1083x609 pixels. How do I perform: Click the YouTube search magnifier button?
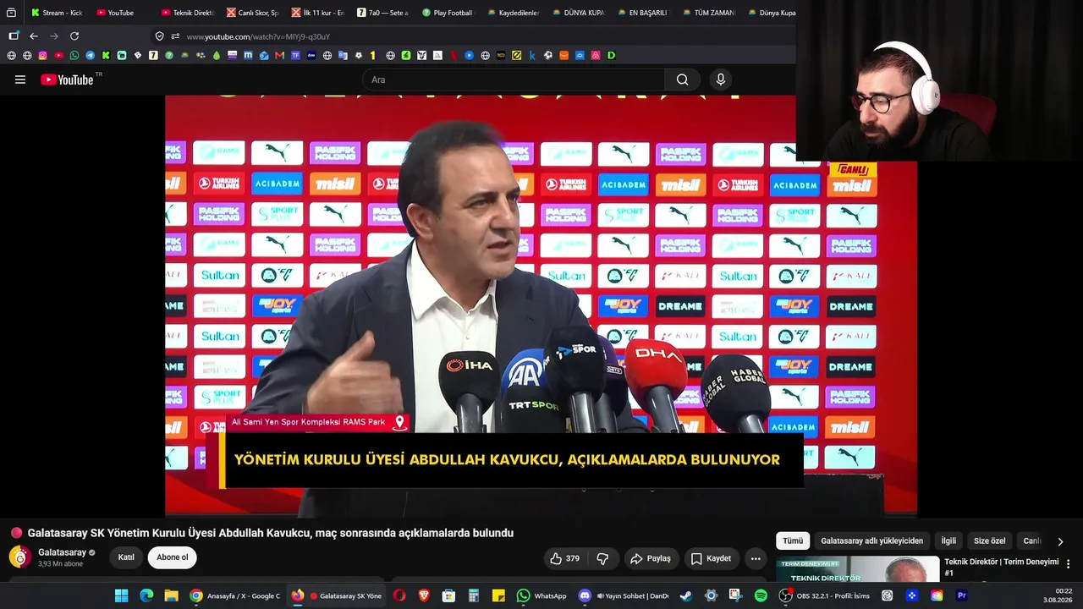[x=682, y=80]
